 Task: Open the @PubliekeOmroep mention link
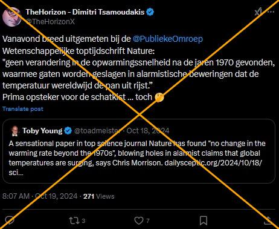168,39
